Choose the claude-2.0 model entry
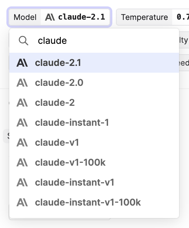The image size is (189, 228). pos(94,83)
